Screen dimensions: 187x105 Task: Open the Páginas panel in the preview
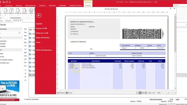(61, 93)
